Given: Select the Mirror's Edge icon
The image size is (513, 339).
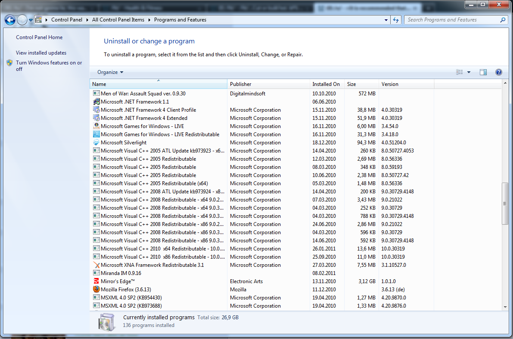Looking at the screenshot, I should point(96,281).
